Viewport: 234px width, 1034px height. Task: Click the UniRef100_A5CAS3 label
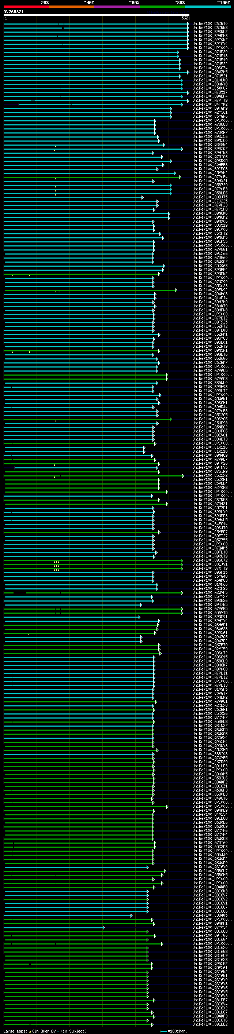click(210, 286)
